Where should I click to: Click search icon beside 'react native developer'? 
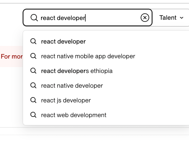[34, 86]
